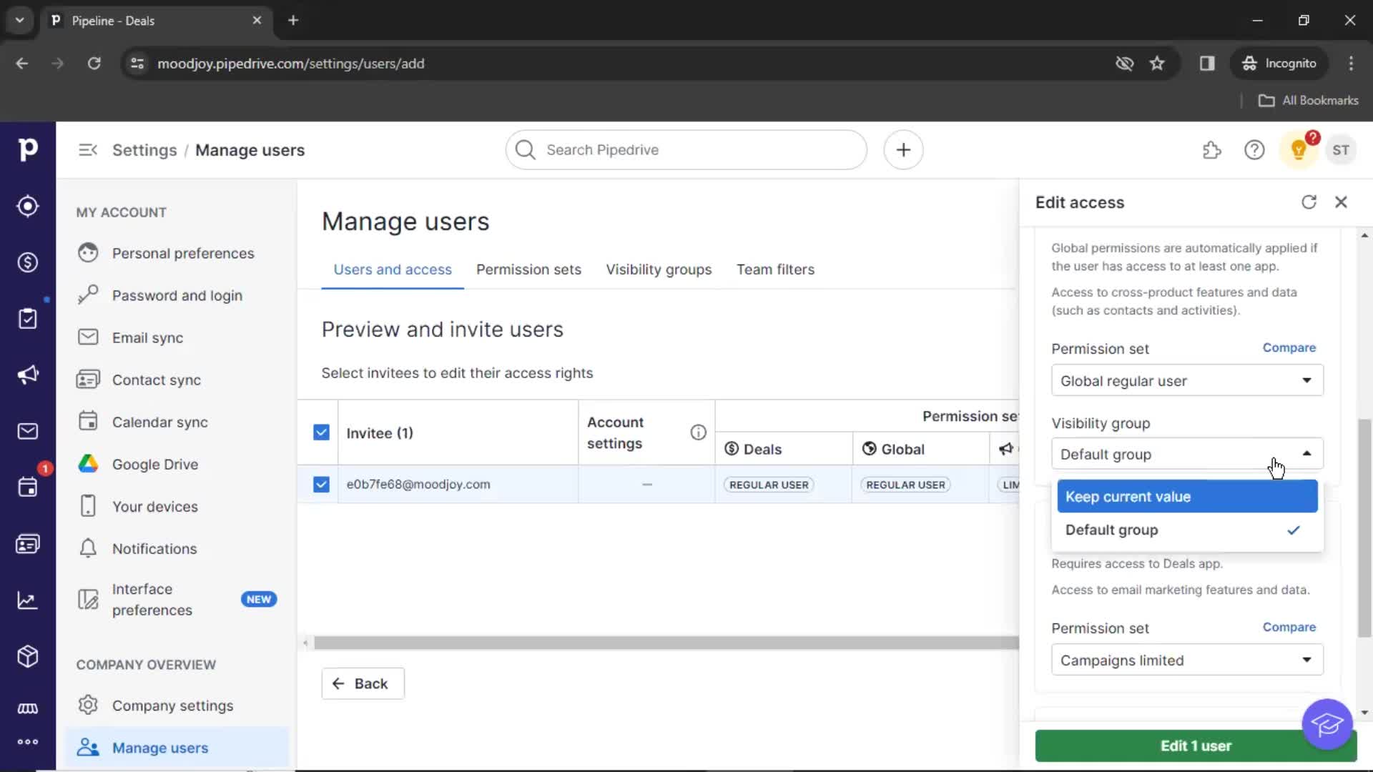Select Default group from dropdown options
The image size is (1373, 772).
pyautogui.click(x=1112, y=530)
